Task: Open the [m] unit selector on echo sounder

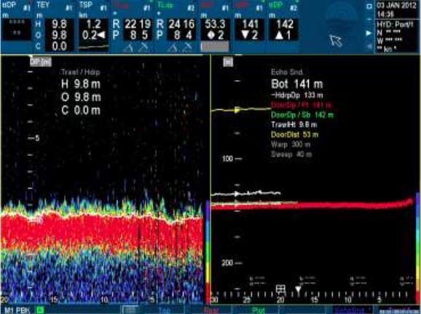Action: point(228,63)
